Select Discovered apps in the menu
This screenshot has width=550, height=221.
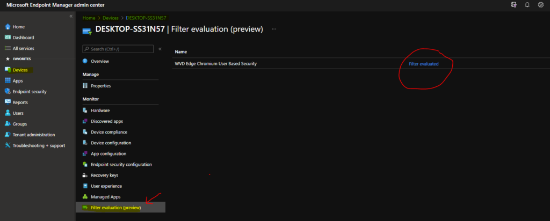107,121
